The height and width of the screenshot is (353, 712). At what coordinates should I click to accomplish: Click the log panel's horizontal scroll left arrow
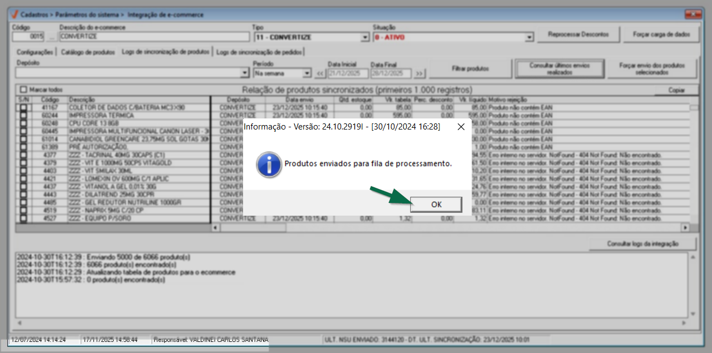(19, 322)
